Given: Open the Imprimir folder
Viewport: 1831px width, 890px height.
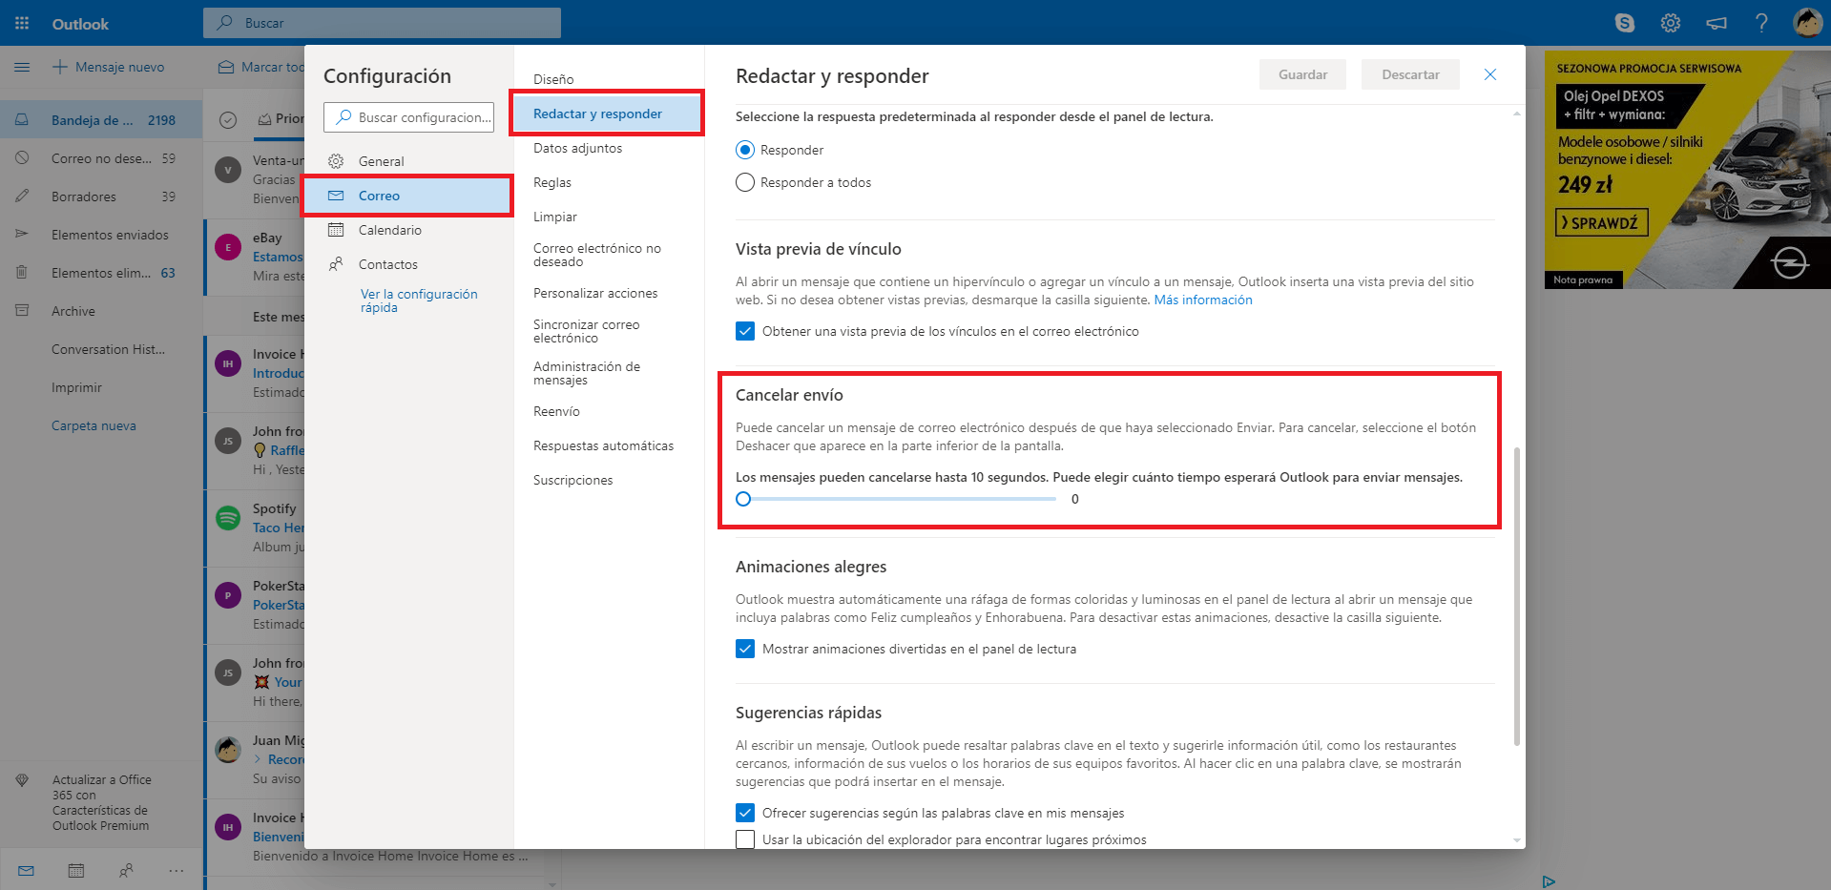Looking at the screenshot, I should [76, 387].
